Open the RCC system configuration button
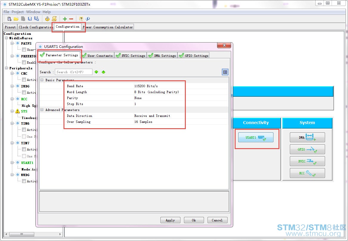 click(307, 173)
